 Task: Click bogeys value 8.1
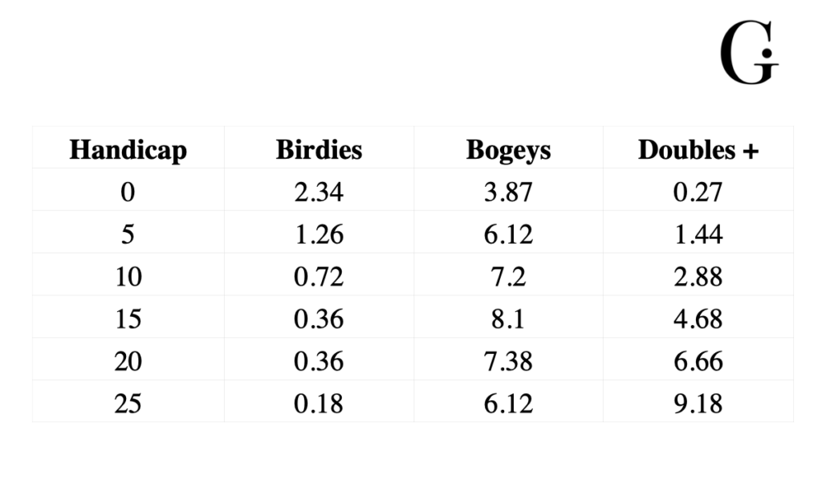pyautogui.click(x=508, y=319)
